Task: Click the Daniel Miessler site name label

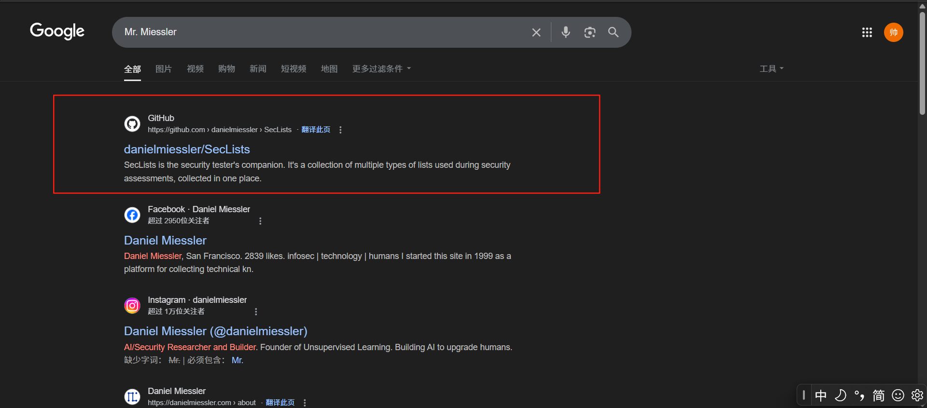Action: click(177, 391)
